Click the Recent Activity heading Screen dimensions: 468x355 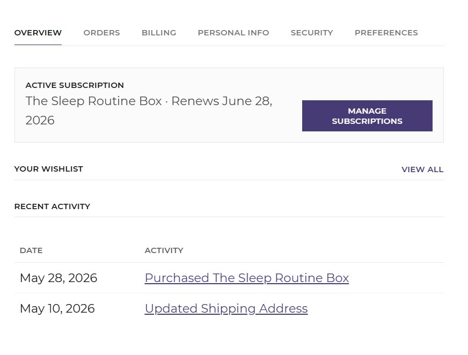point(52,206)
